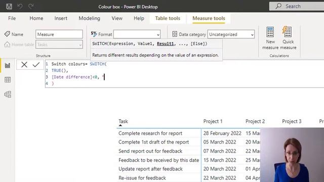The width and height of the screenshot is (324, 182).
Task: Click the '05 March 2022' cell
Action: (219, 142)
